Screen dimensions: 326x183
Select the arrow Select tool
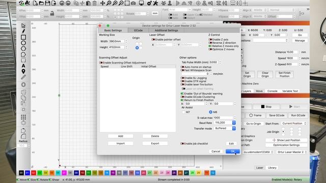(x=23, y=26)
